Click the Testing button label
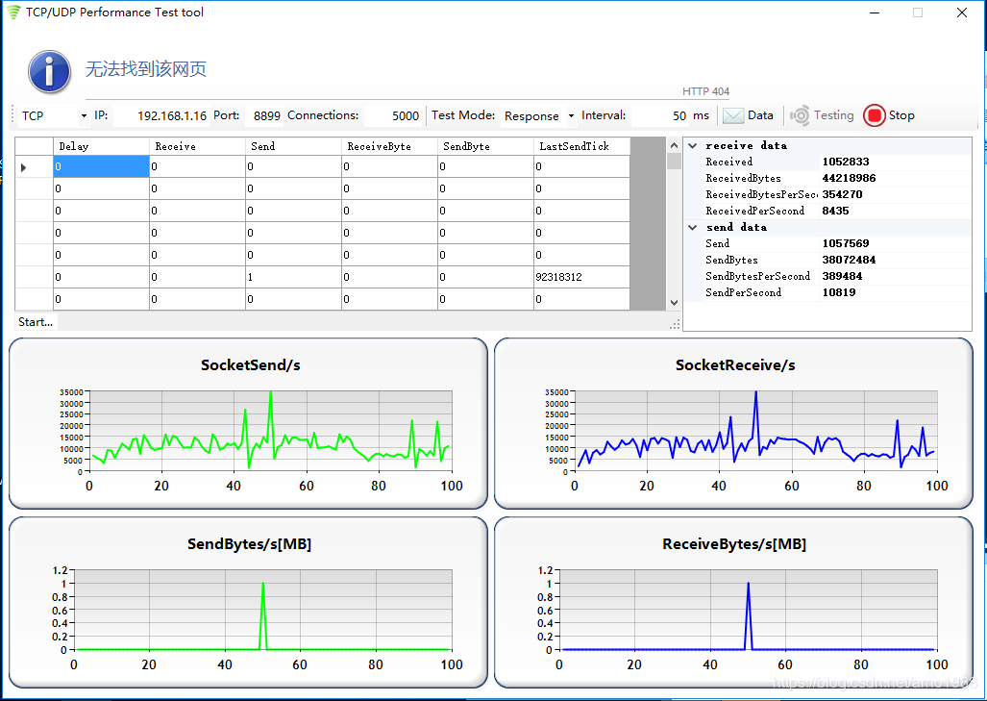The image size is (987, 701). click(833, 115)
